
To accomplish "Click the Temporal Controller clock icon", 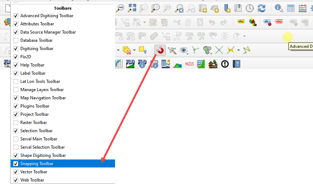I will [250, 8].
